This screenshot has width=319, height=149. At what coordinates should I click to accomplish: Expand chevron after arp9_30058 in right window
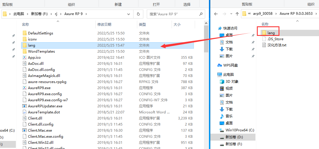tap(276, 14)
